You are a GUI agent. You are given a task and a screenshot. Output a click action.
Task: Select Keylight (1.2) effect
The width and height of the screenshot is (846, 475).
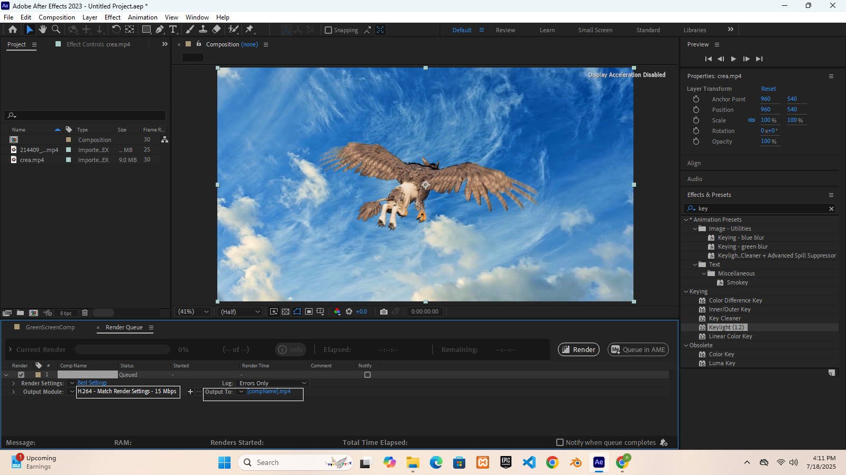tap(727, 327)
